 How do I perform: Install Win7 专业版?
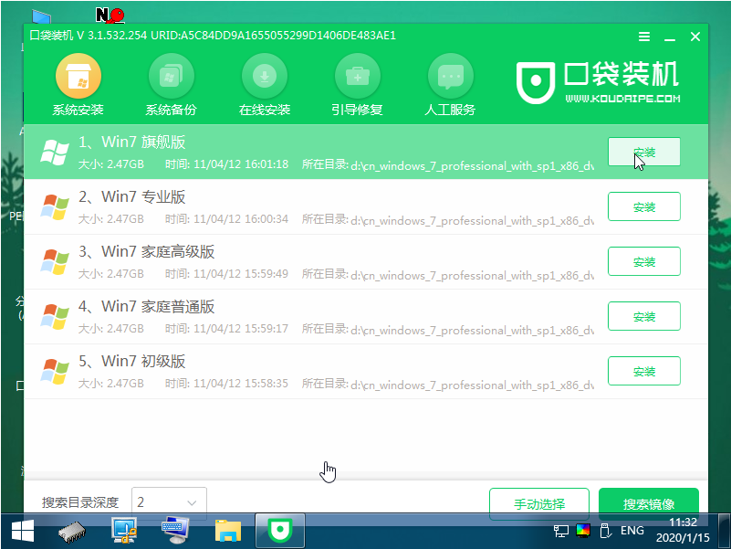pyautogui.click(x=643, y=206)
